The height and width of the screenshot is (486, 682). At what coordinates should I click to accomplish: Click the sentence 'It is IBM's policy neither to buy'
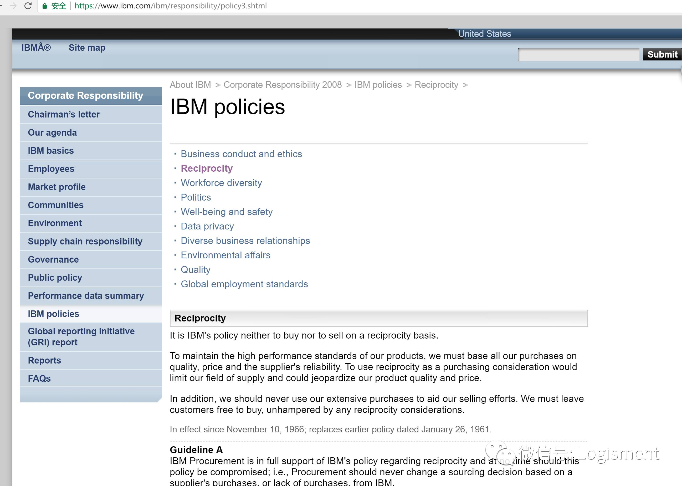pyautogui.click(x=304, y=335)
